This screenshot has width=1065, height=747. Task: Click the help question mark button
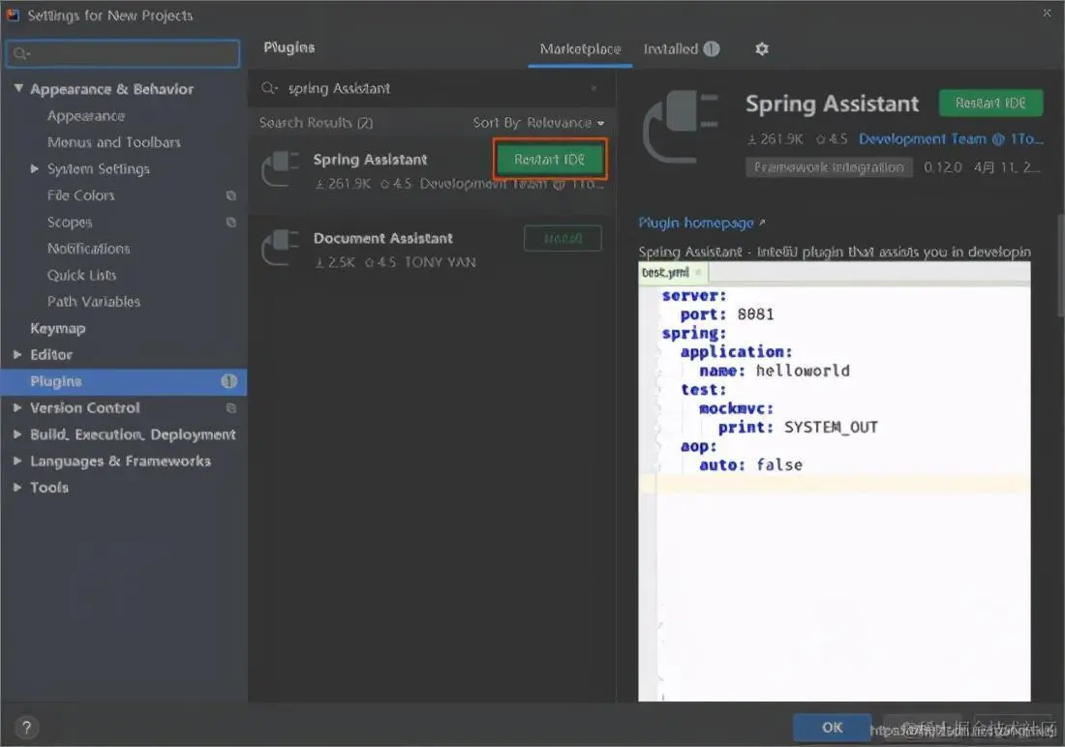pos(26,728)
